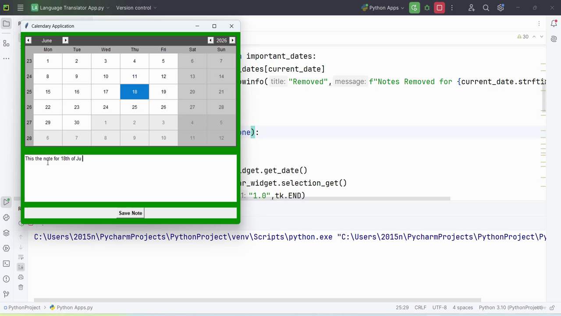Clear run output with the trash icon
This screenshot has width=561, height=316.
pos(21,287)
